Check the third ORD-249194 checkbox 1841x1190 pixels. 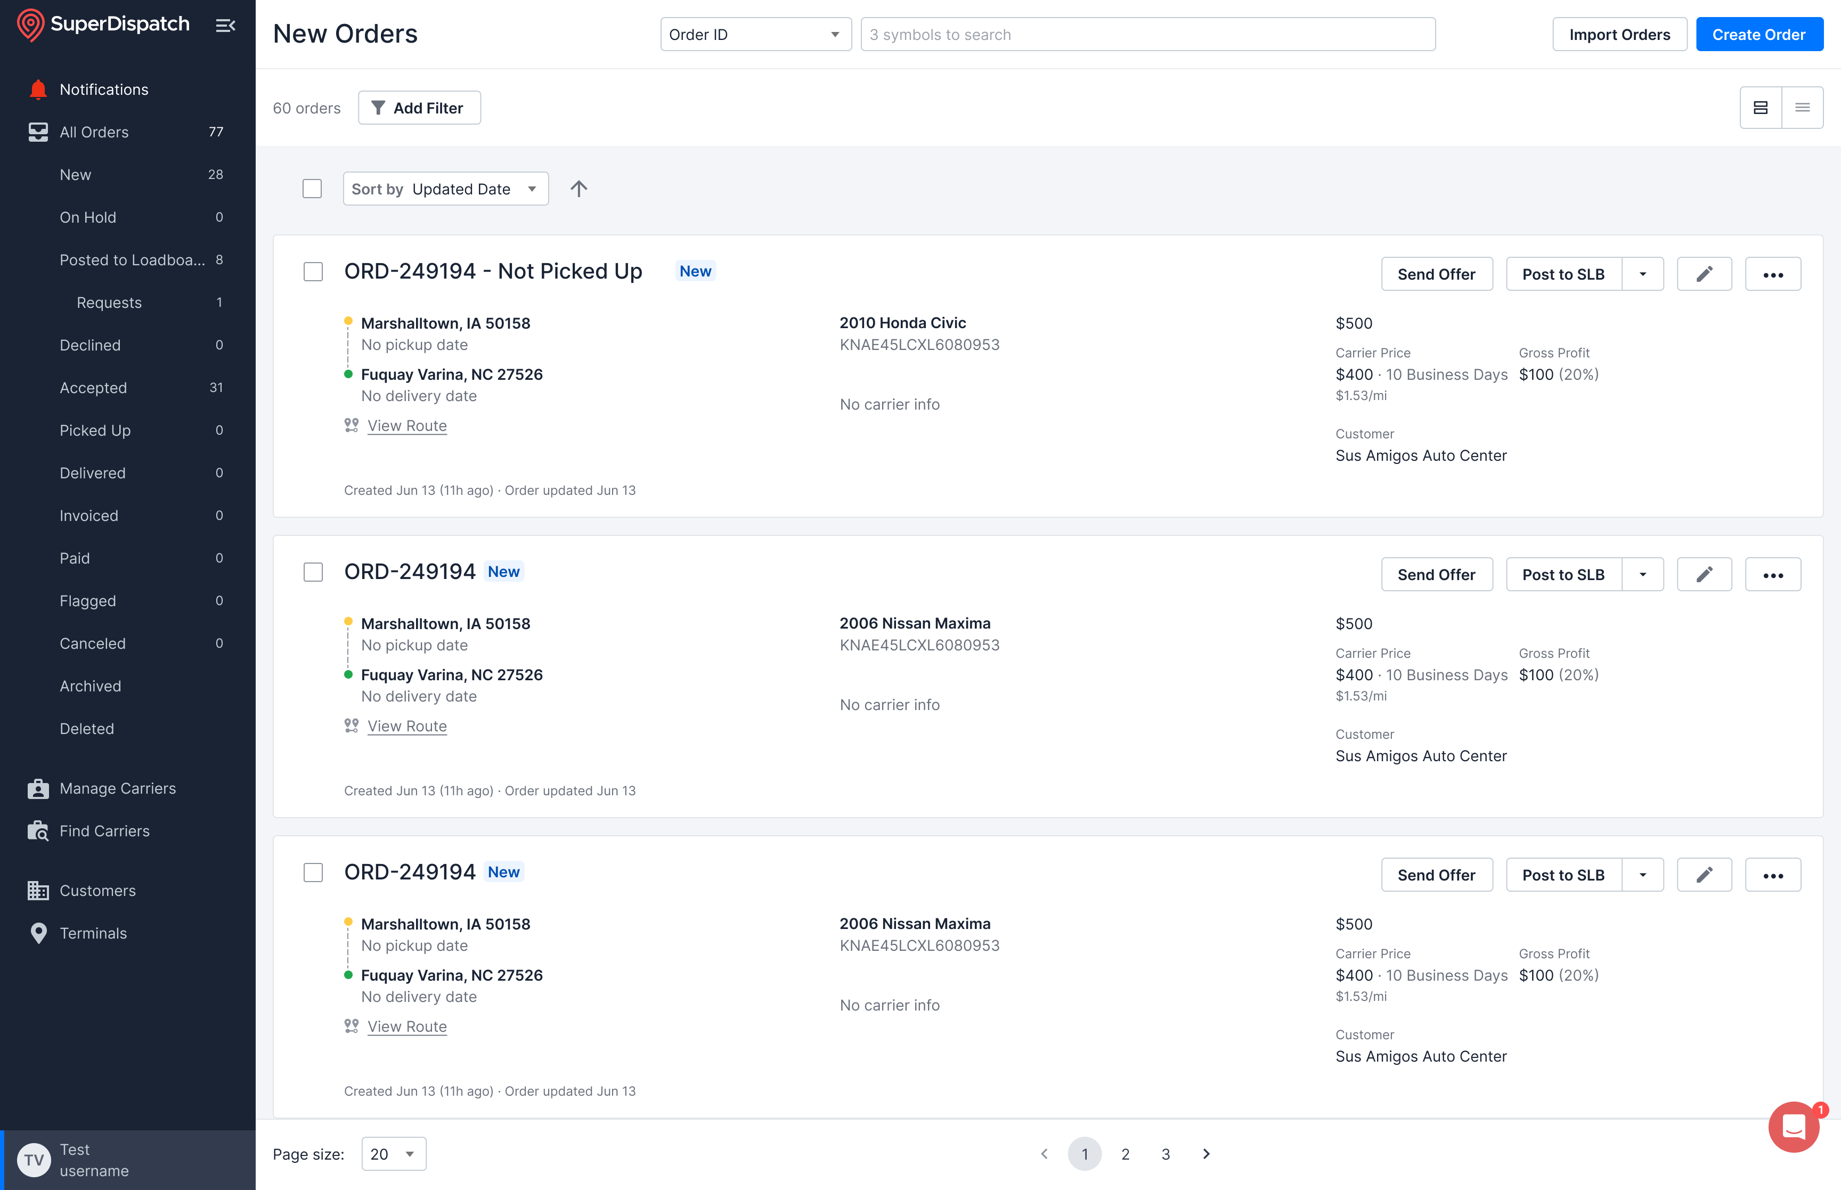click(x=313, y=873)
